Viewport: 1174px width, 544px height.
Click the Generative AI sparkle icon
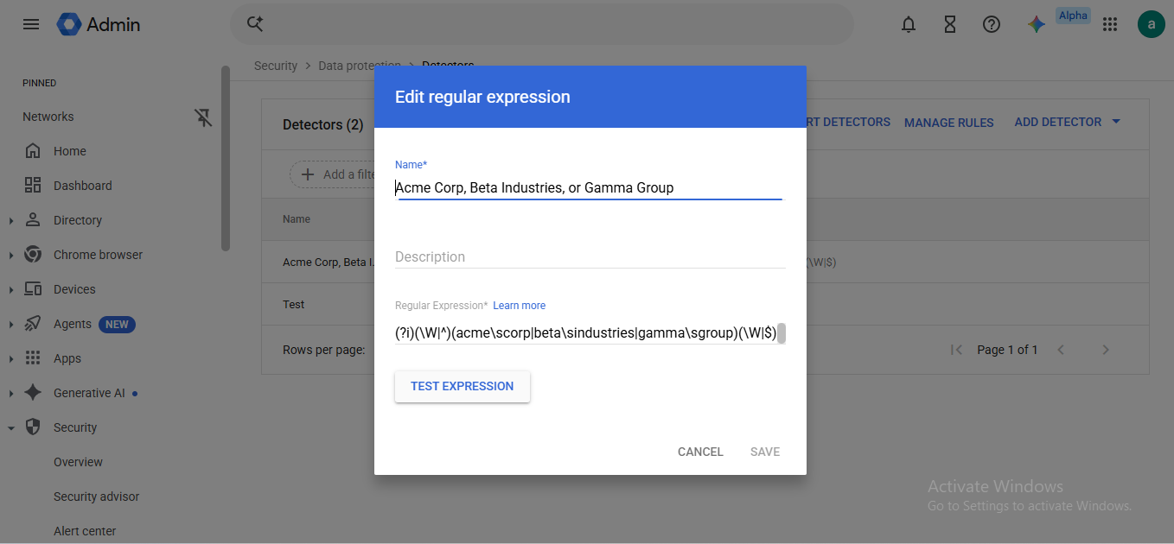[x=33, y=393]
